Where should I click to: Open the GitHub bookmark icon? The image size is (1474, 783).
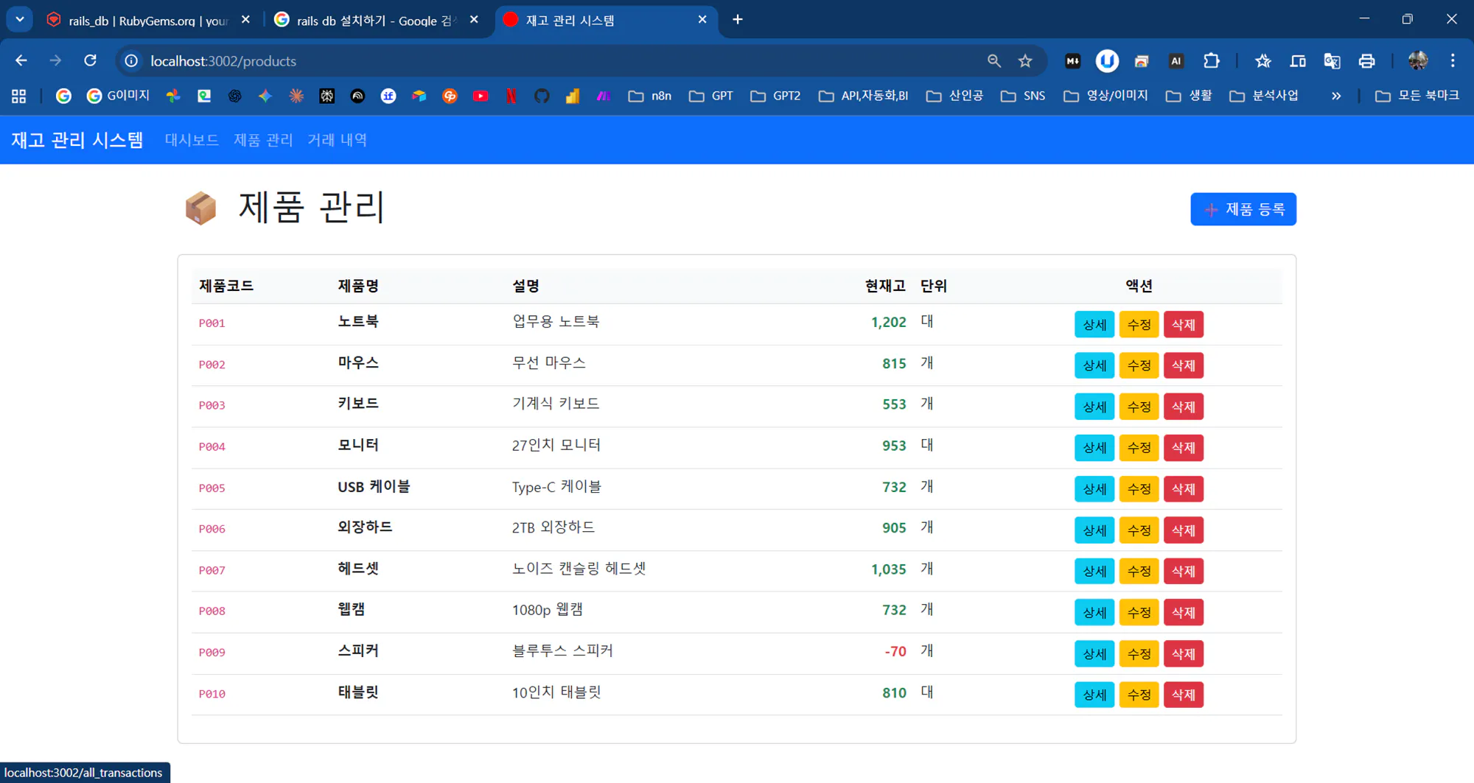point(542,96)
